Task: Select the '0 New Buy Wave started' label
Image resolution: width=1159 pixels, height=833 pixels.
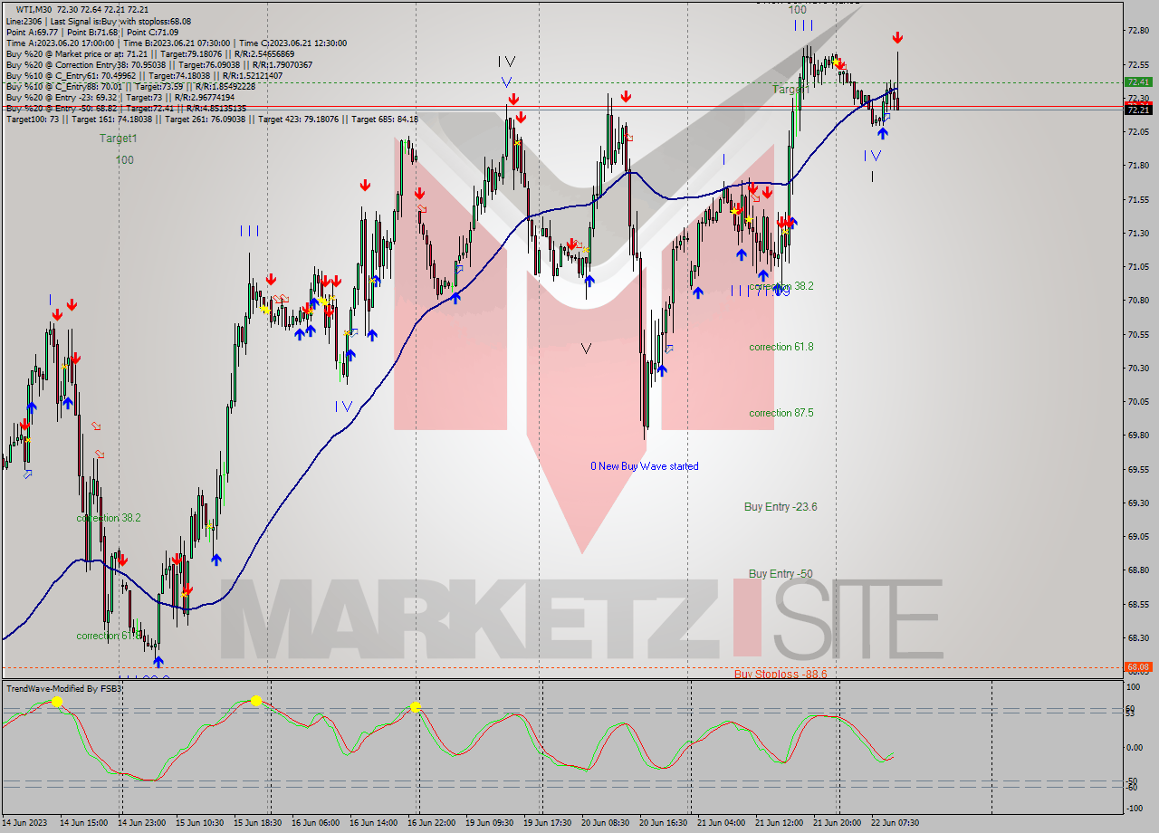Action: pyautogui.click(x=645, y=466)
